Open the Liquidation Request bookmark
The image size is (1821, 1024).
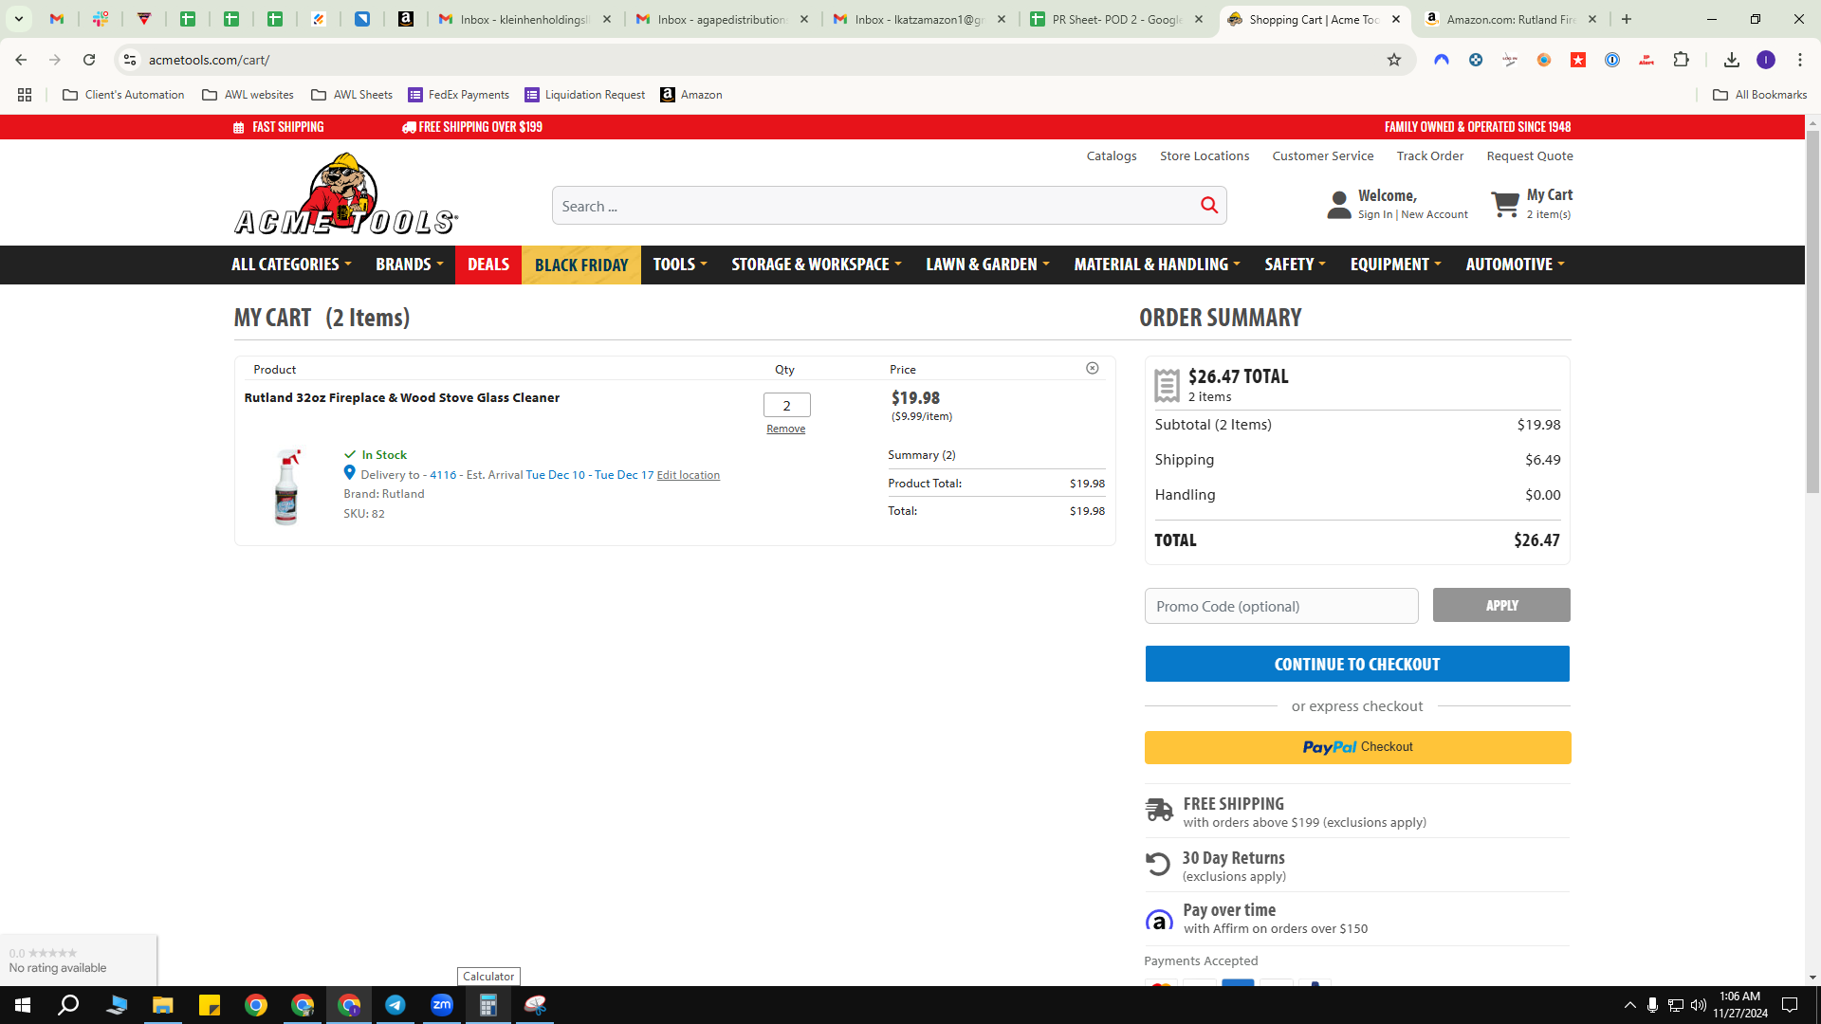[x=585, y=95]
